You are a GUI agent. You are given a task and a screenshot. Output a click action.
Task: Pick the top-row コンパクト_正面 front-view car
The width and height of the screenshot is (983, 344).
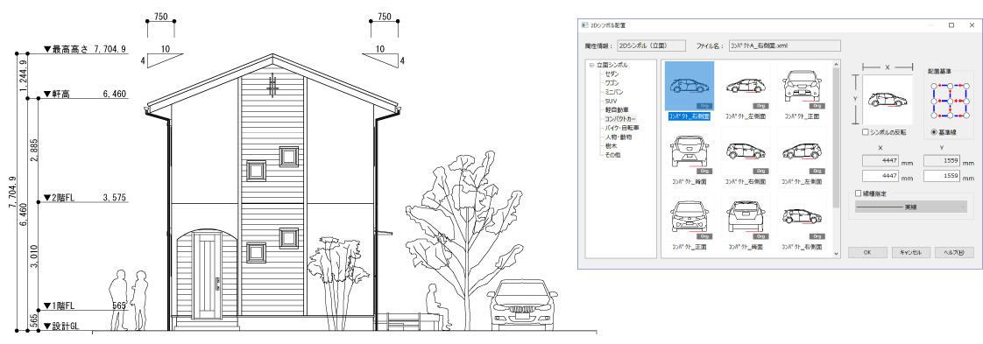coord(803,86)
